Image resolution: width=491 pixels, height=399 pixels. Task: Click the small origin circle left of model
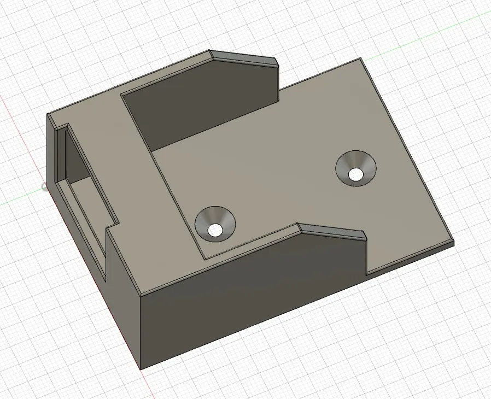45,187
